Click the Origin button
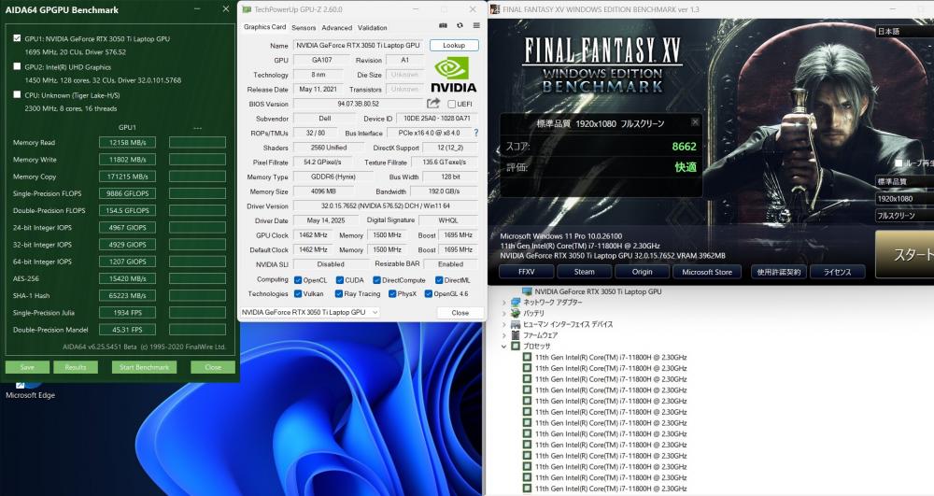 click(x=643, y=272)
